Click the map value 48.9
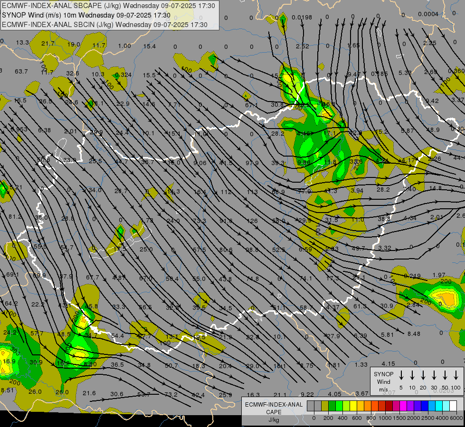 (x=433, y=130)
